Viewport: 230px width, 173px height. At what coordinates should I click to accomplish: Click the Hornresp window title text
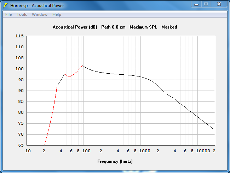[x=37, y=6]
